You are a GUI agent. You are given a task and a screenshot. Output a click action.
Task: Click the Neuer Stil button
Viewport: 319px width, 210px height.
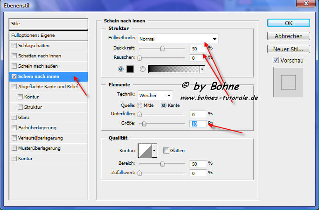point(289,49)
